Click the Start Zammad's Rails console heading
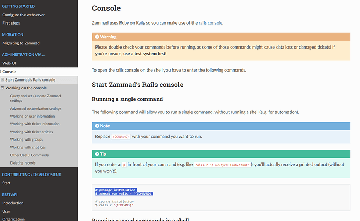This screenshot has height=221, width=360. point(138,85)
